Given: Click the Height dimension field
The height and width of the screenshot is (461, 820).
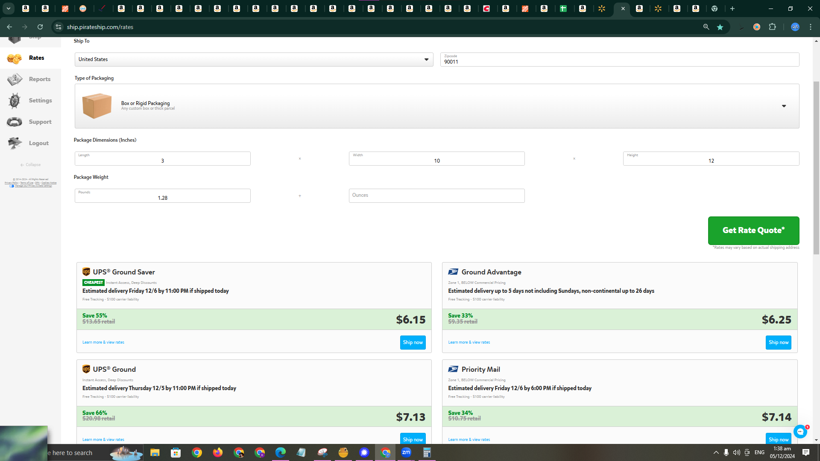Looking at the screenshot, I should tap(711, 158).
